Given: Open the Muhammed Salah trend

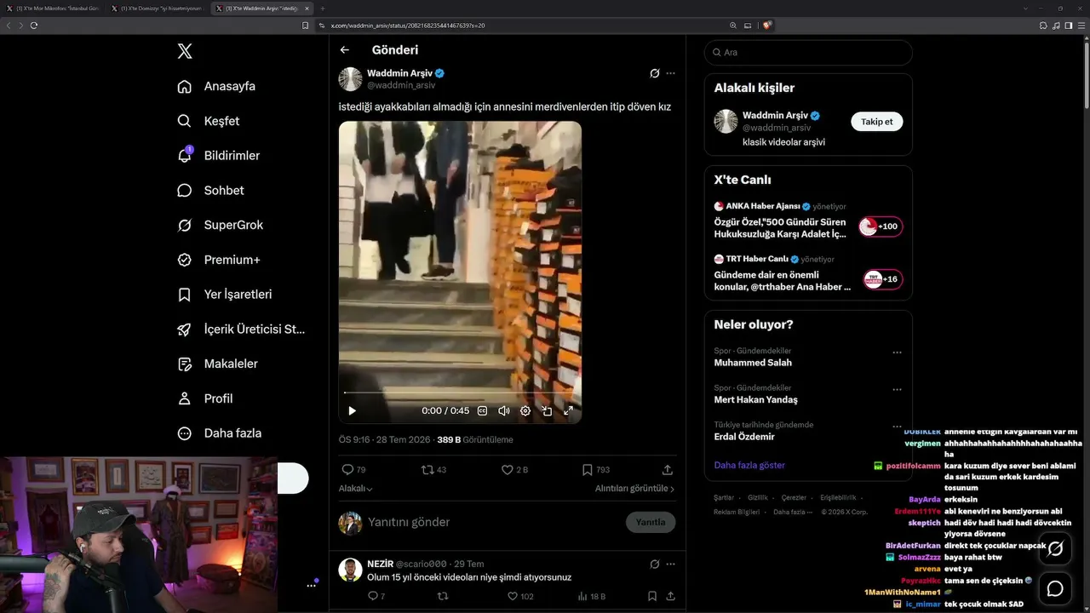Looking at the screenshot, I should pyautogui.click(x=753, y=363).
